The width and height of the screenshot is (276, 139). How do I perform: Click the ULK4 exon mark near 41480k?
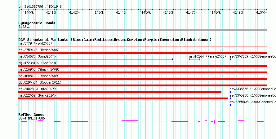[x=215, y=122]
